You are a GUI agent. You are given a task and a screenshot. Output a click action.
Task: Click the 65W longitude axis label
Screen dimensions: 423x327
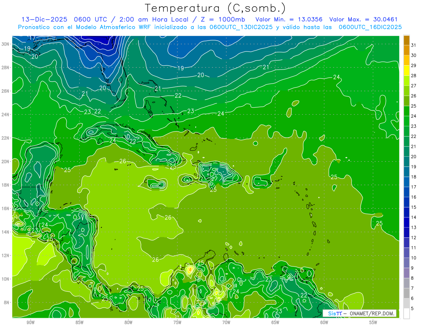275,322
